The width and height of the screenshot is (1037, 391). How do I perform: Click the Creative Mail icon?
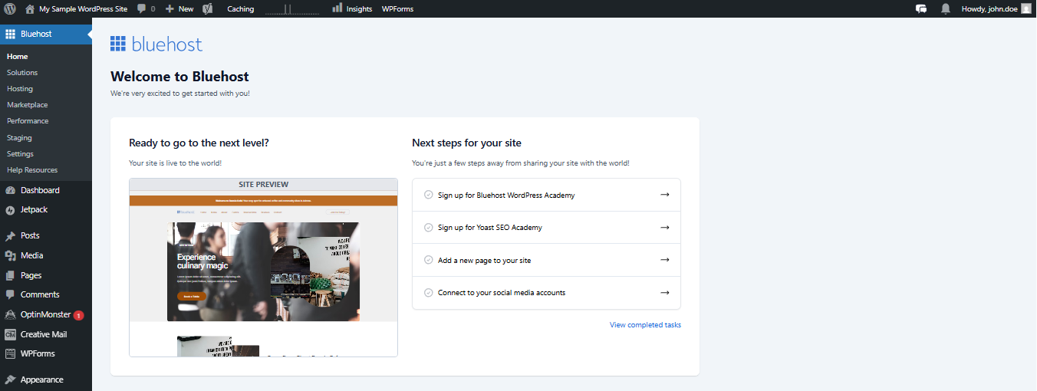10,334
